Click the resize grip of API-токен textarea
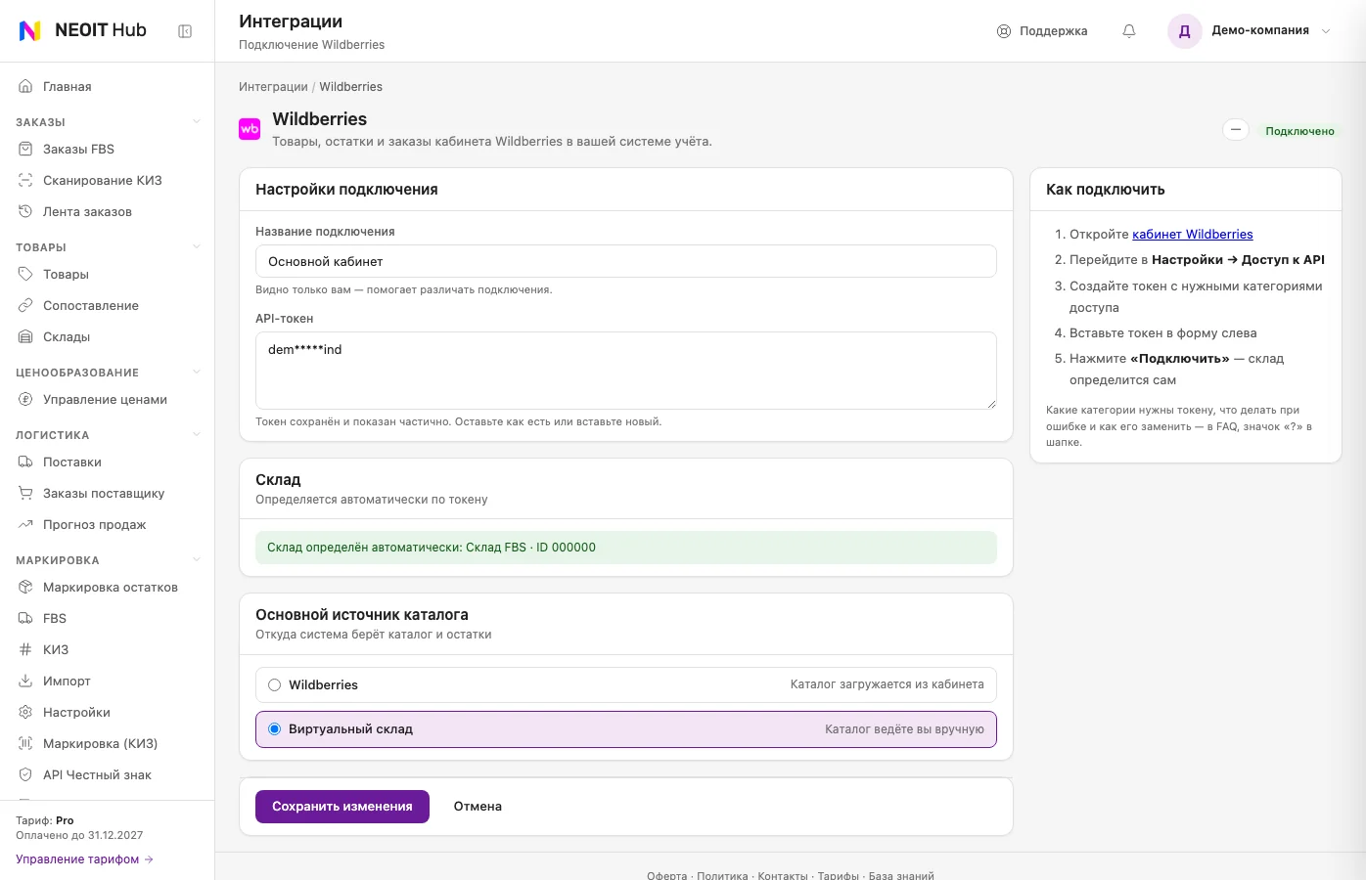Screen dimensions: 1366x880 pos(990,403)
